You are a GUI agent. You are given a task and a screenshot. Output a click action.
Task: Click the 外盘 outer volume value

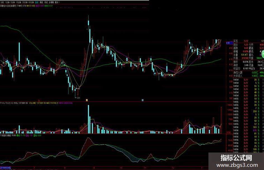(x=245, y=58)
